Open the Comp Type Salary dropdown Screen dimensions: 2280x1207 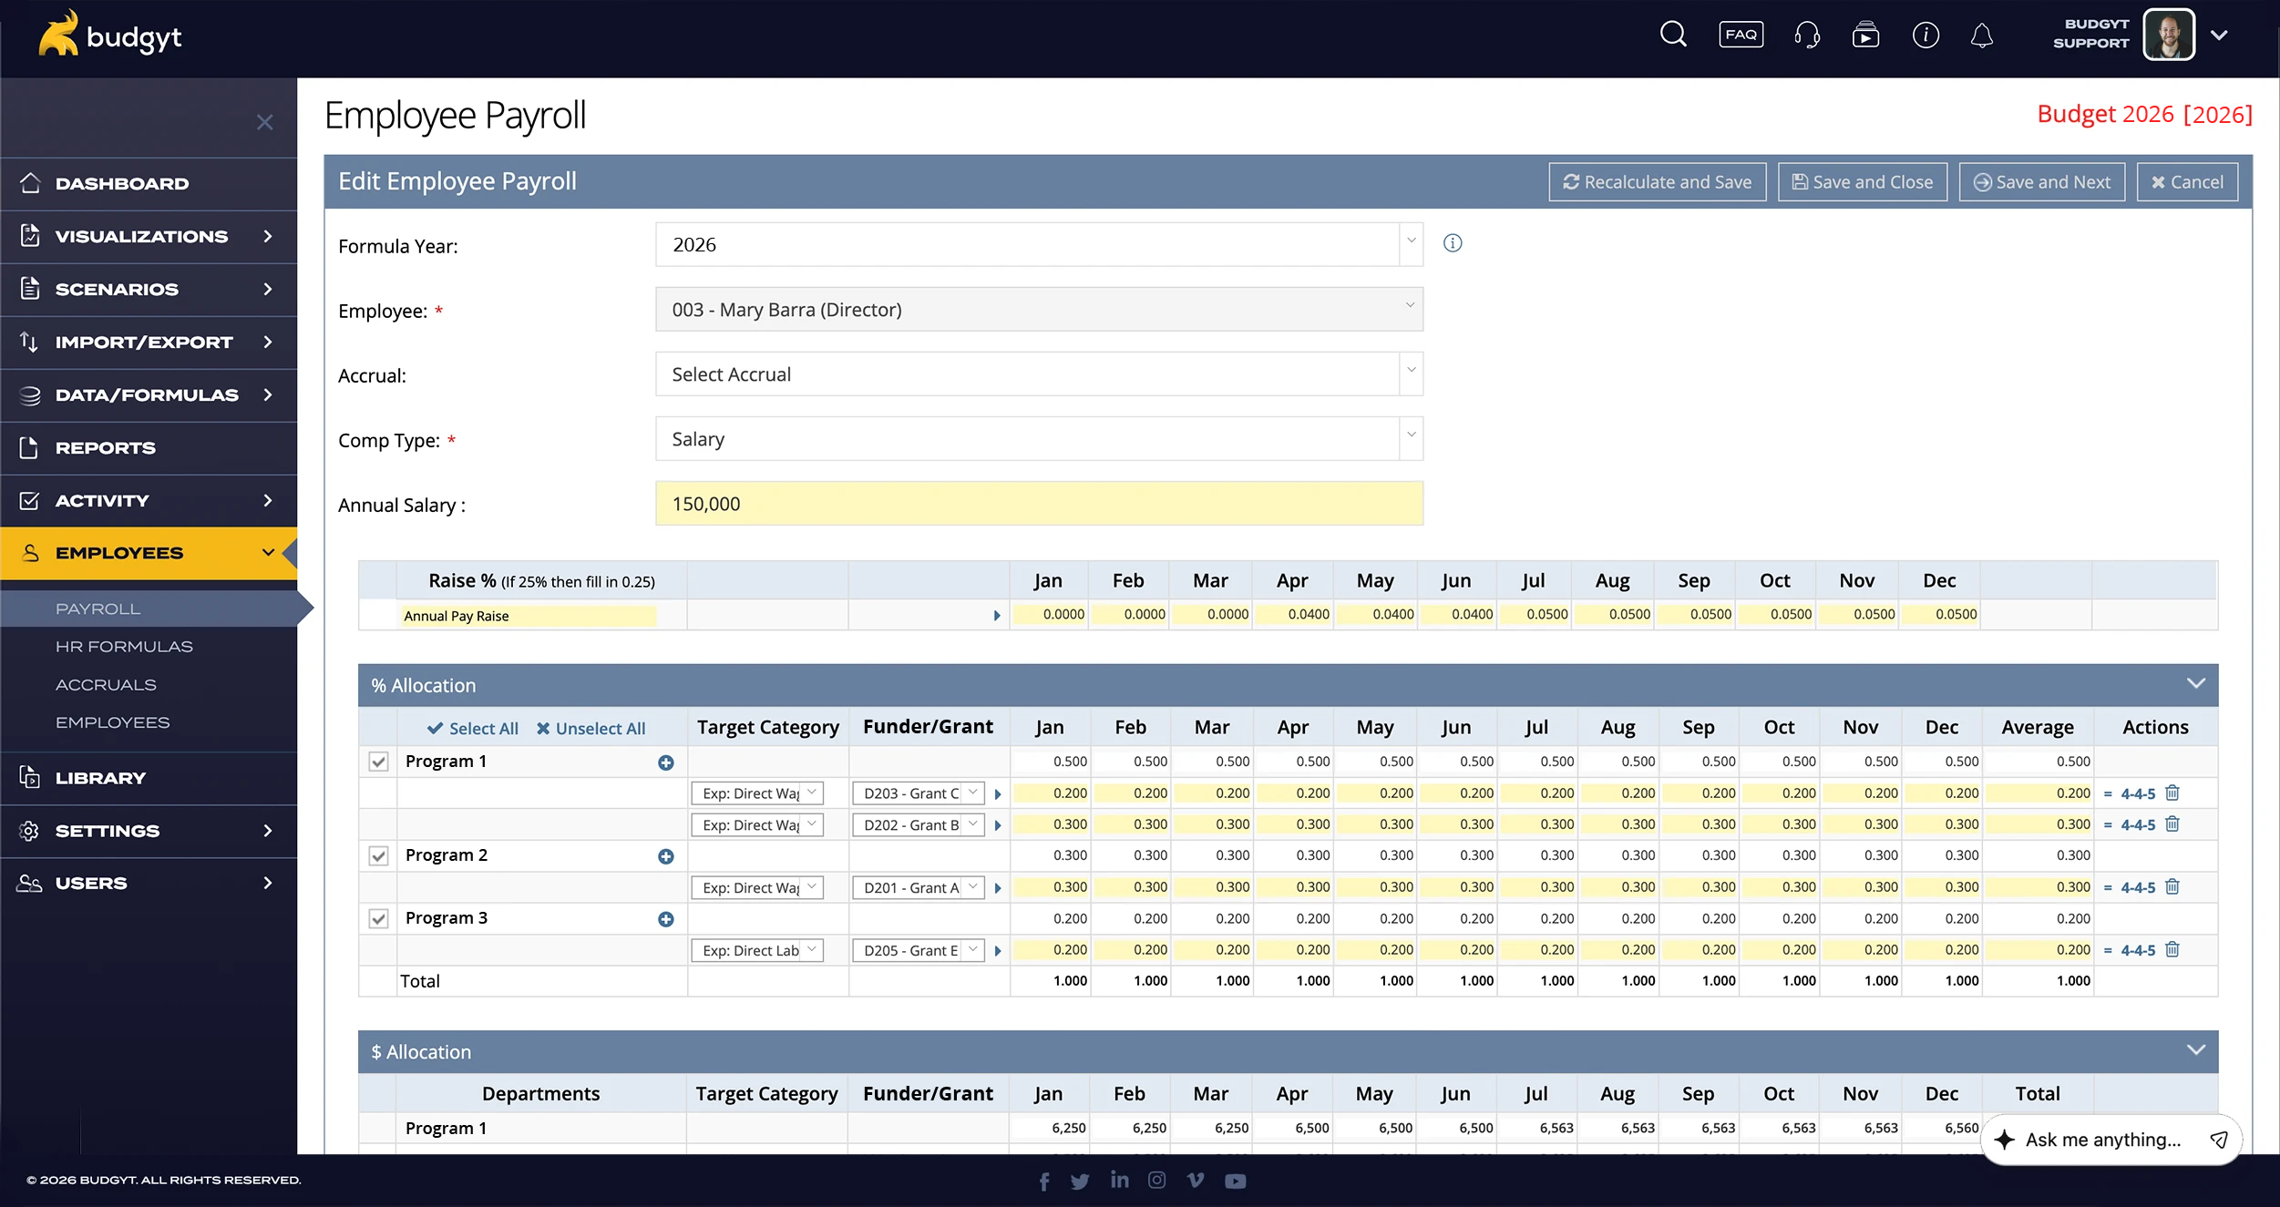1039,439
